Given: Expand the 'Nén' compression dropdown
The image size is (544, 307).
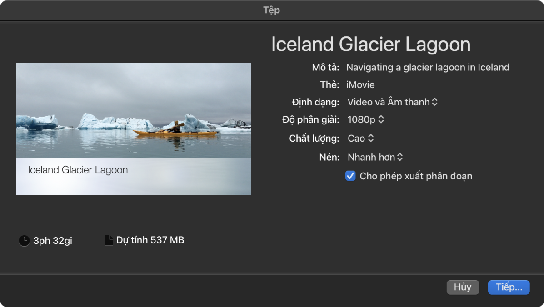Looking at the screenshot, I should [375, 157].
